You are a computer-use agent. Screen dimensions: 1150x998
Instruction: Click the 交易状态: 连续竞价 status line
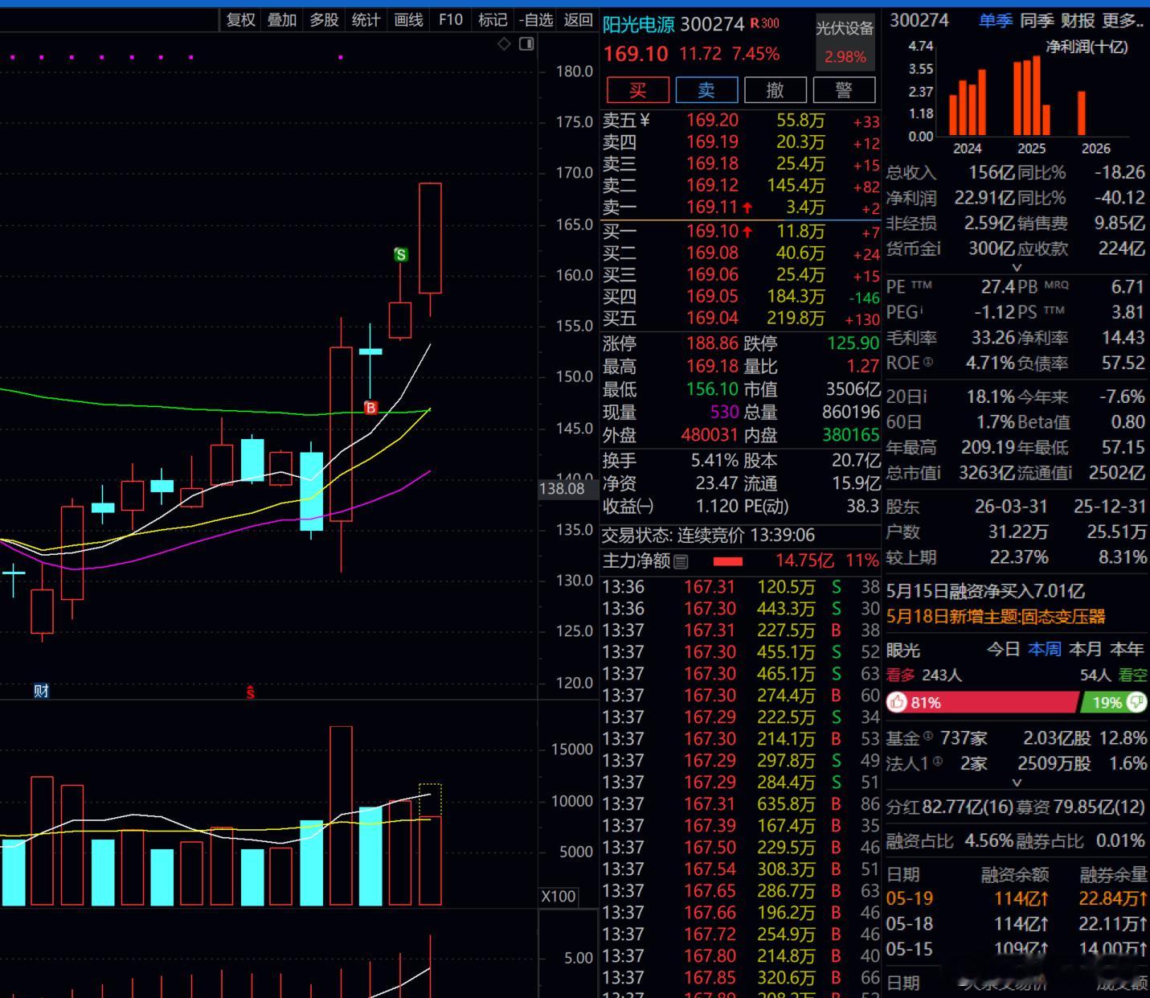coord(709,536)
